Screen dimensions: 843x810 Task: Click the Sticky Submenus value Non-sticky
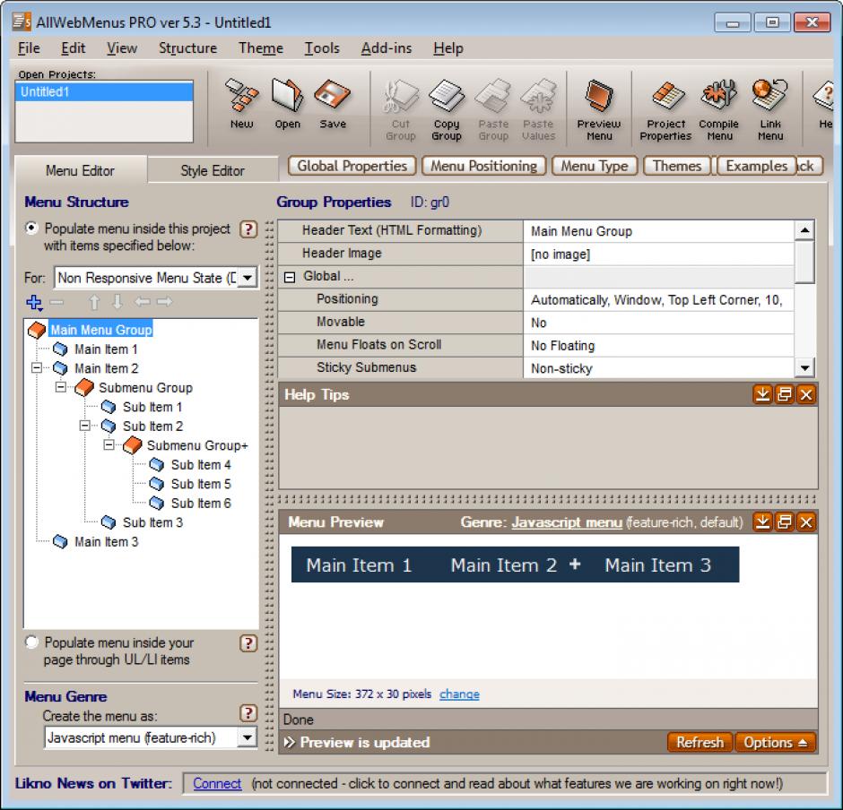pos(658,368)
